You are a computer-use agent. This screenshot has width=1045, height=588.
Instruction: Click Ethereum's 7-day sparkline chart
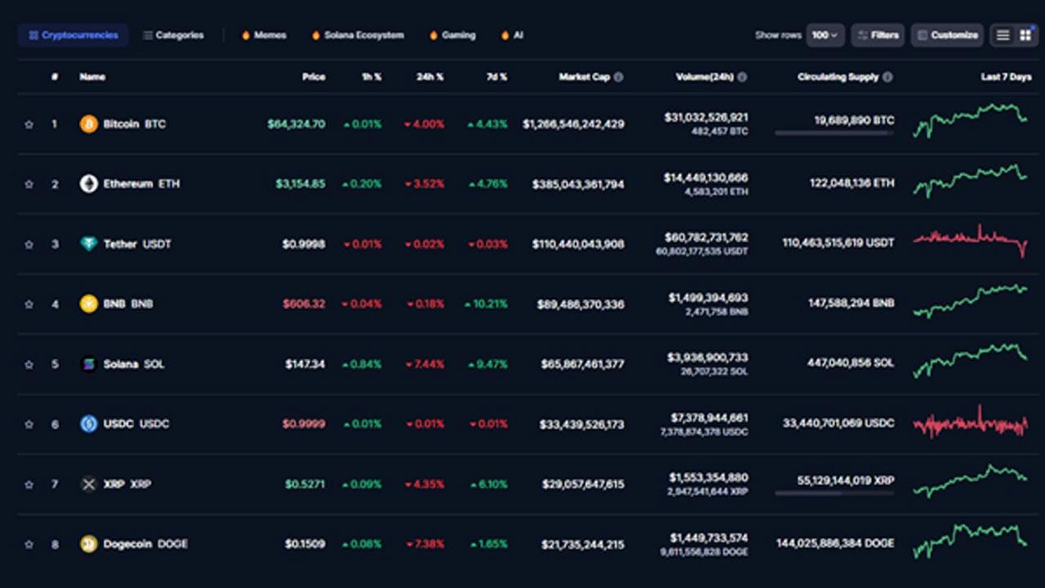click(x=971, y=180)
